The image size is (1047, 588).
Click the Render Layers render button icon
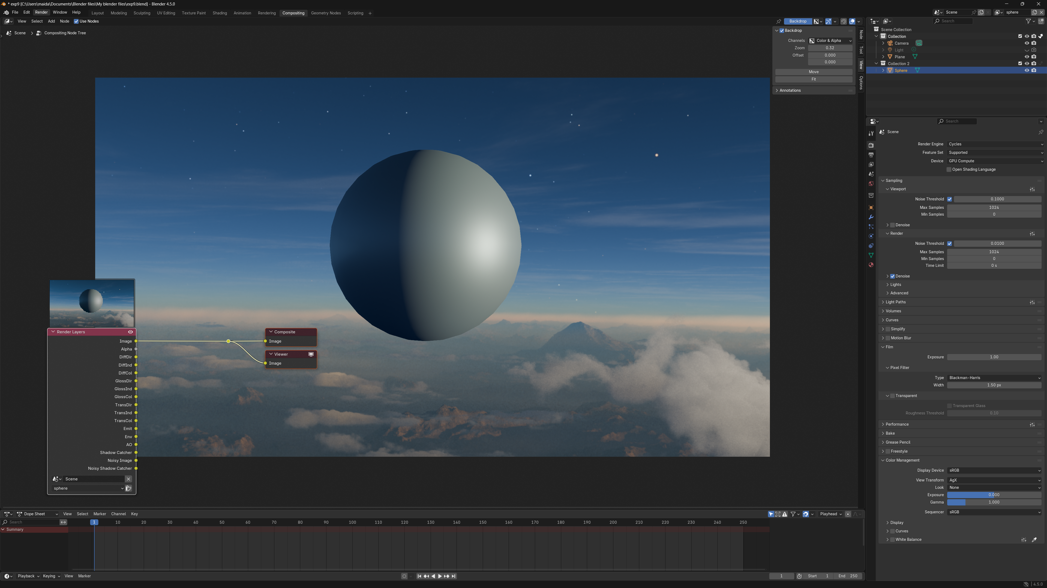point(128,488)
